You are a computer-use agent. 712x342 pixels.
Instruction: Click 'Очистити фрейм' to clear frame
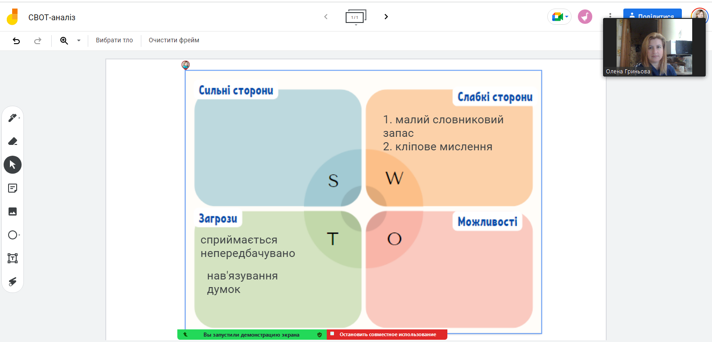tap(174, 40)
